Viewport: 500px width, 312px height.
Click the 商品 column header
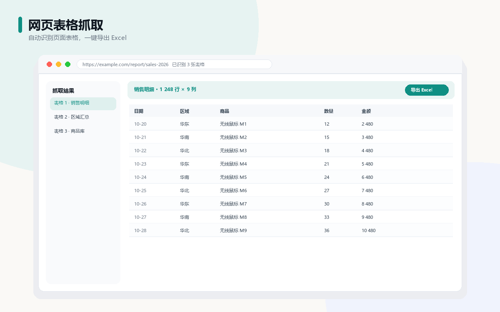pos(225,111)
